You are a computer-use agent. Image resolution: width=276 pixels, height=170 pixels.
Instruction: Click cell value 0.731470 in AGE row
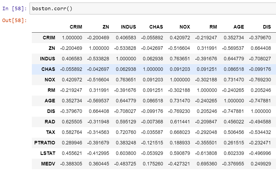[x=180, y=101]
